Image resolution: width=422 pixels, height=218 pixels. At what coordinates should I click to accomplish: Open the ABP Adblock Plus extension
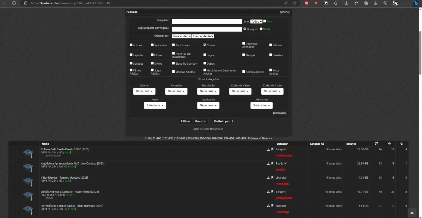tap(307, 3)
